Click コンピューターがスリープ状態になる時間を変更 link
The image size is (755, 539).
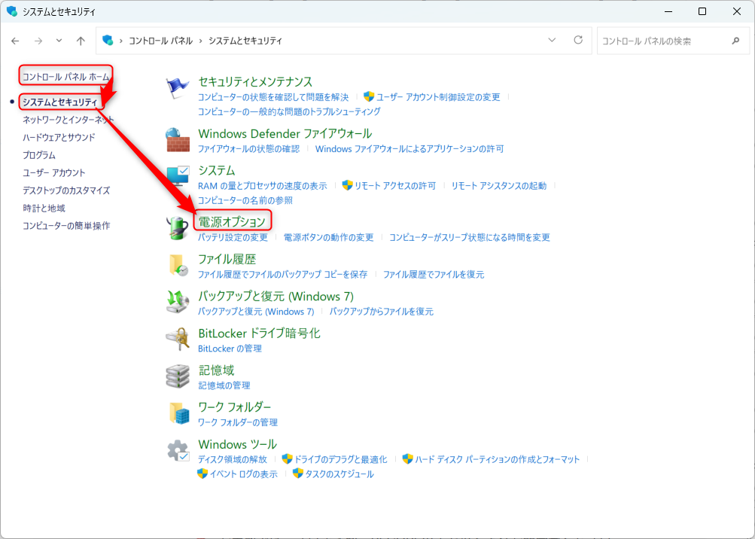click(x=470, y=237)
